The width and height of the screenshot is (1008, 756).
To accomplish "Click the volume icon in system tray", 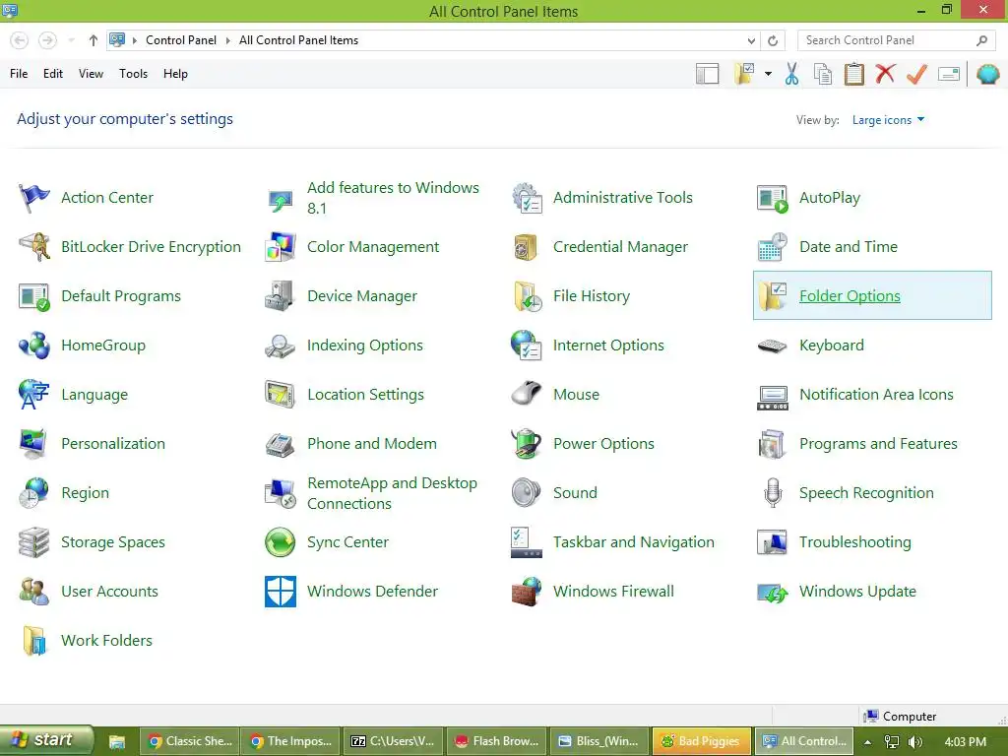I will 914,741.
